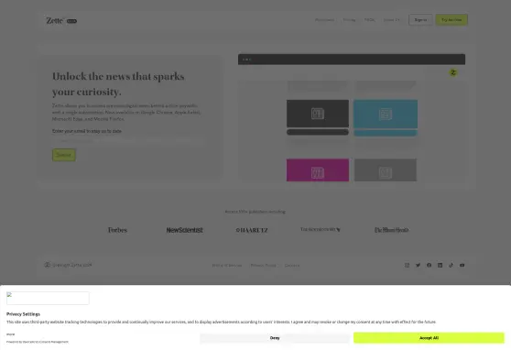Image resolution: width=511 pixels, height=350 pixels.
Task: Focus the email input field
Action: click(129, 140)
